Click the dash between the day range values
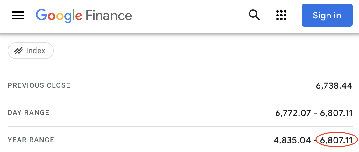 click(315, 113)
